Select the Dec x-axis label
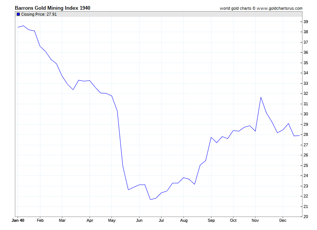Screen dimensions: 317x230 283,221
